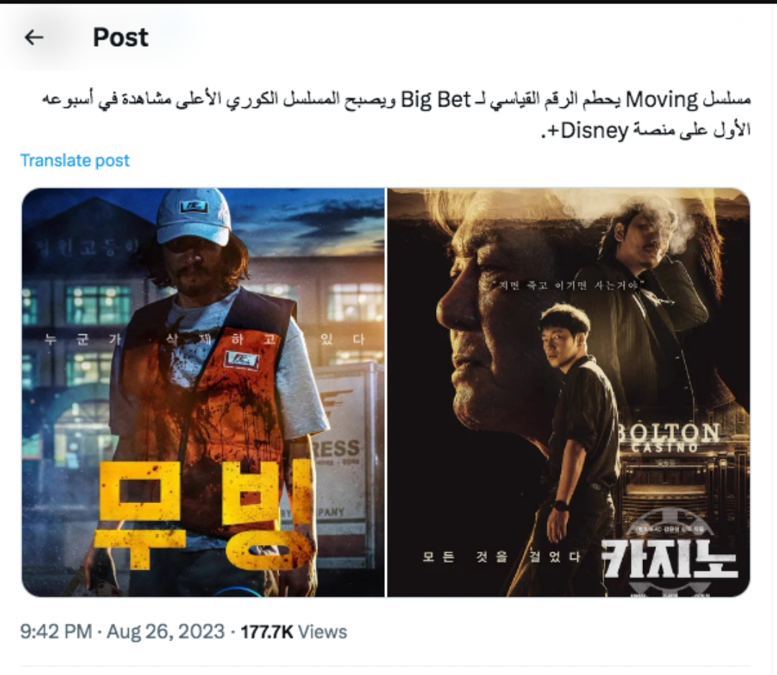
Task: Click the blue cap on the man in the left poster
Action: pos(194,216)
